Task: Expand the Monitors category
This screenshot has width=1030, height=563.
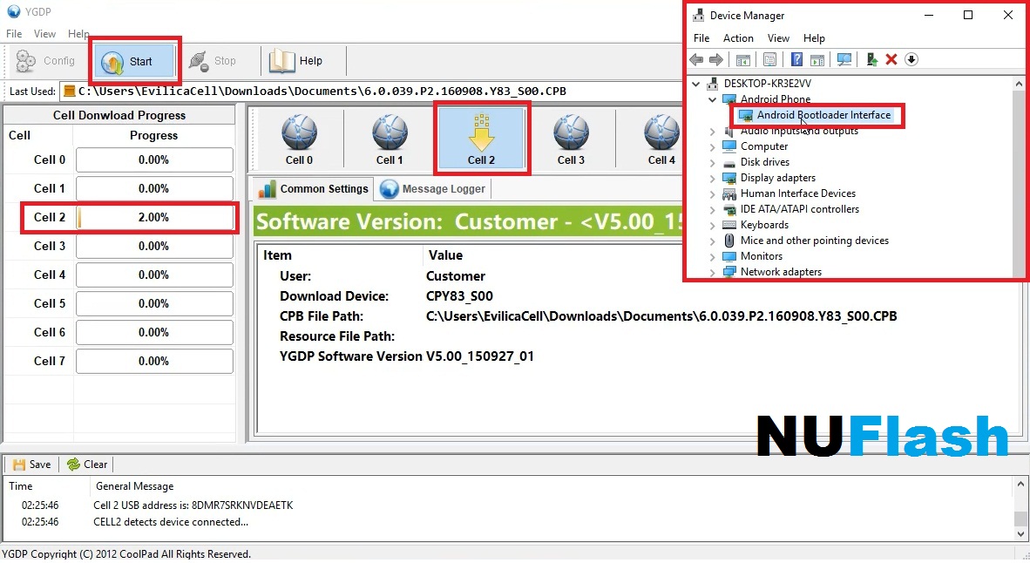Action: [x=713, y=257]
